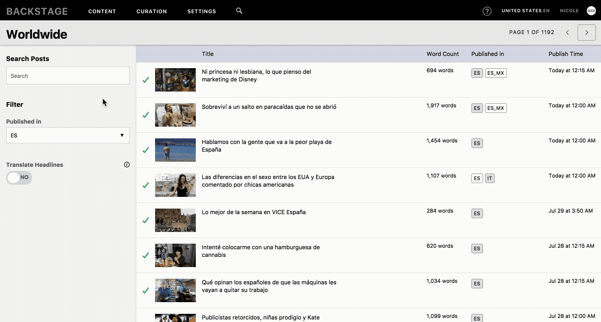Click '694 words' cell
601x322 pixels.
(440, 71)
